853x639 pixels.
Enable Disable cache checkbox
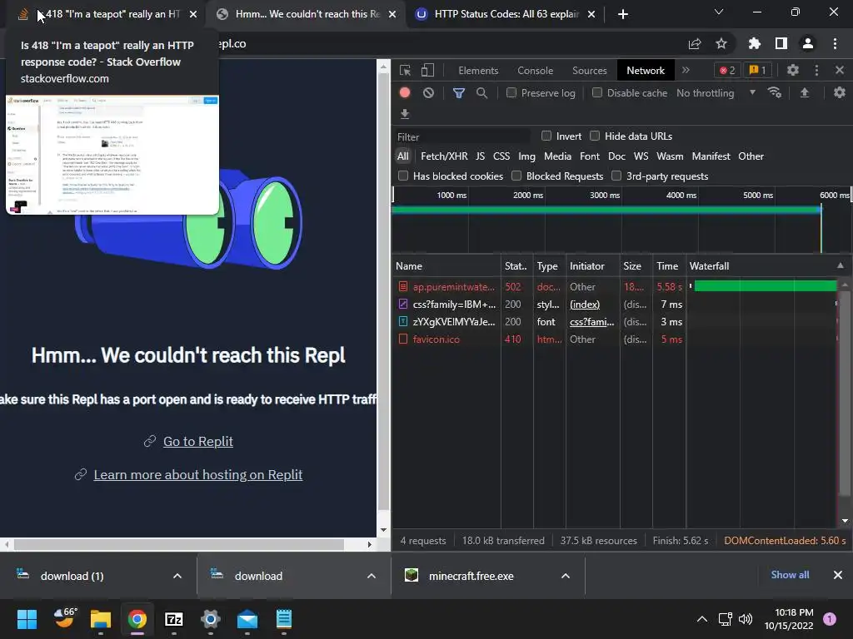coord(597,93)
